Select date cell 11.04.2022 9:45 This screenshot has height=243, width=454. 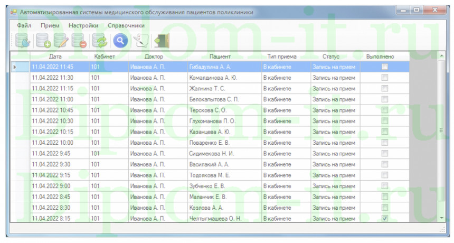[x=59, y=154]
